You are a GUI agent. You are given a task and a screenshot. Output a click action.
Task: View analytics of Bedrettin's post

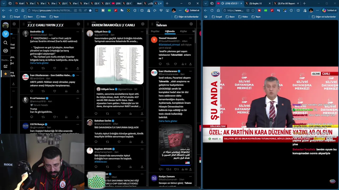(x=66, y=68)
